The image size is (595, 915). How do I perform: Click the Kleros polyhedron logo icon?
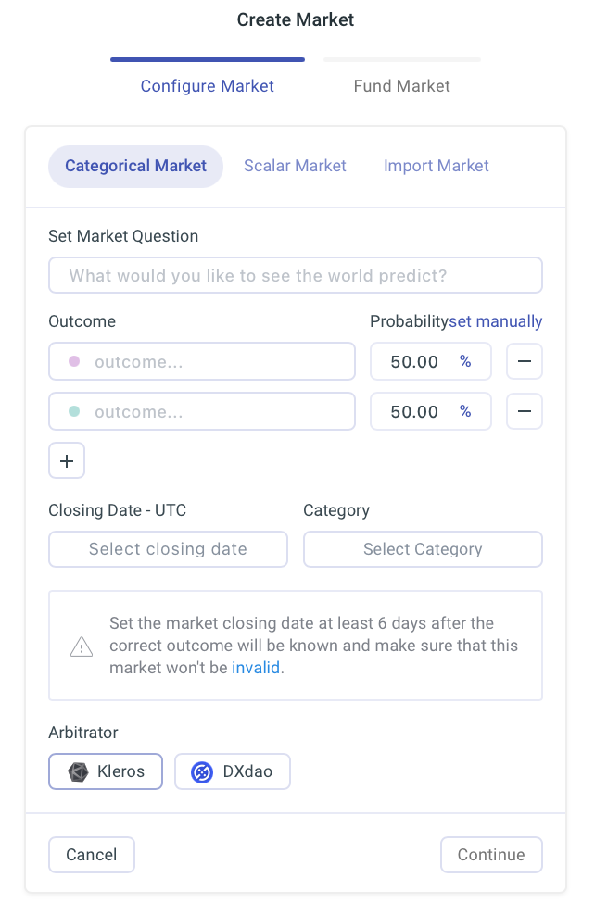click(78, 772)
